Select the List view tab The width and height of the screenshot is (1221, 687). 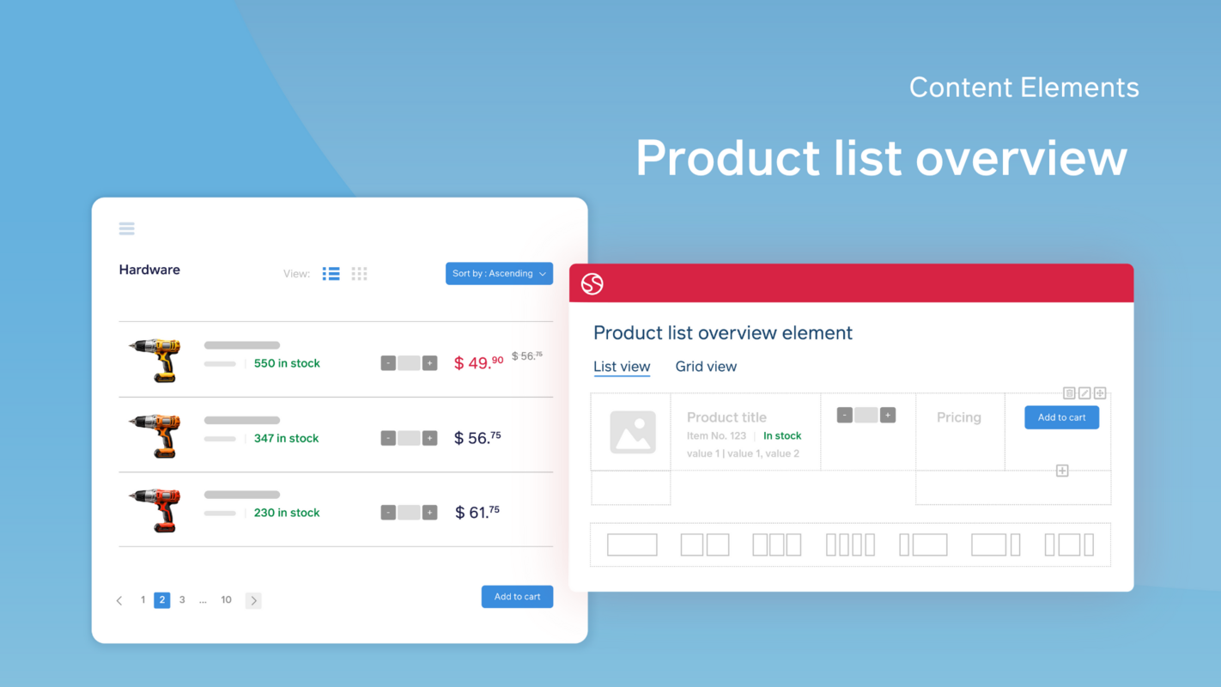click(x=622, y=367)
